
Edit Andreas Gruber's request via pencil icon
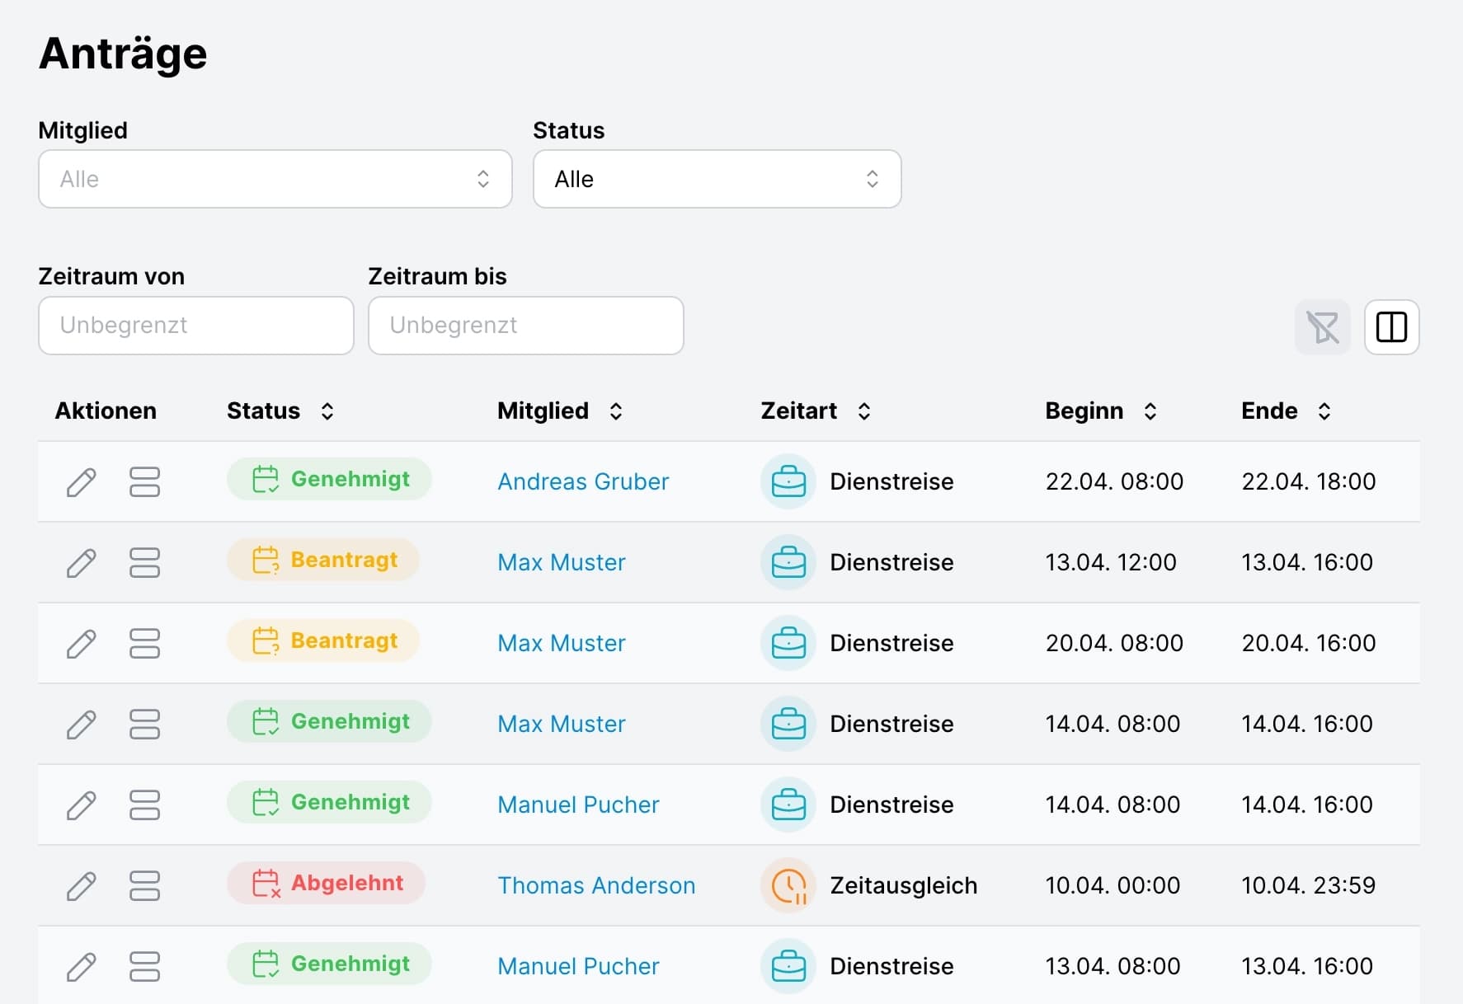(81, 481)
